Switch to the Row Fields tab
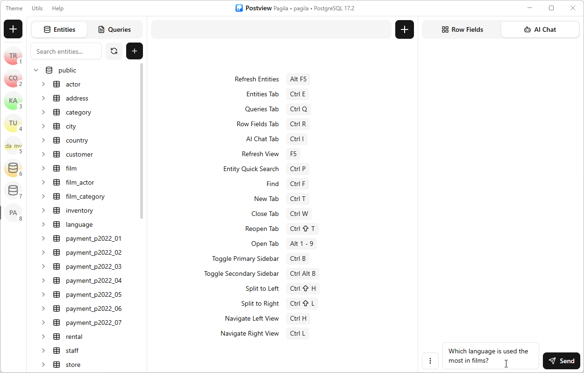The height and width of the screenshot is (373, 584). (462, 29)
